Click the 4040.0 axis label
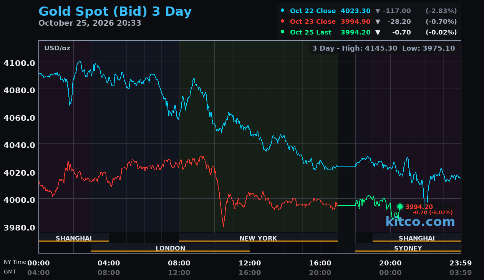Image resolution: width=484 pixels, height=280 pixels. point(19,145)
